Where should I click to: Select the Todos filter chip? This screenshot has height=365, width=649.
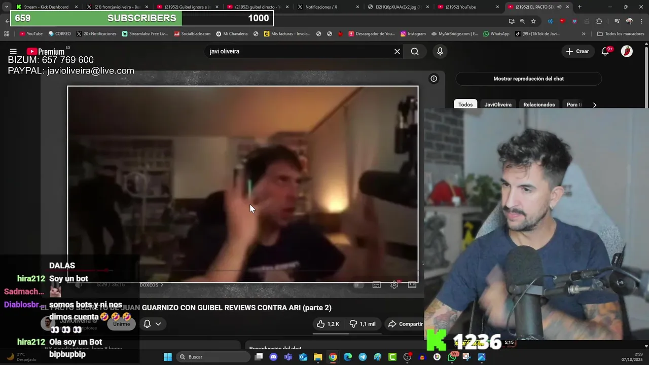(465, 104)
